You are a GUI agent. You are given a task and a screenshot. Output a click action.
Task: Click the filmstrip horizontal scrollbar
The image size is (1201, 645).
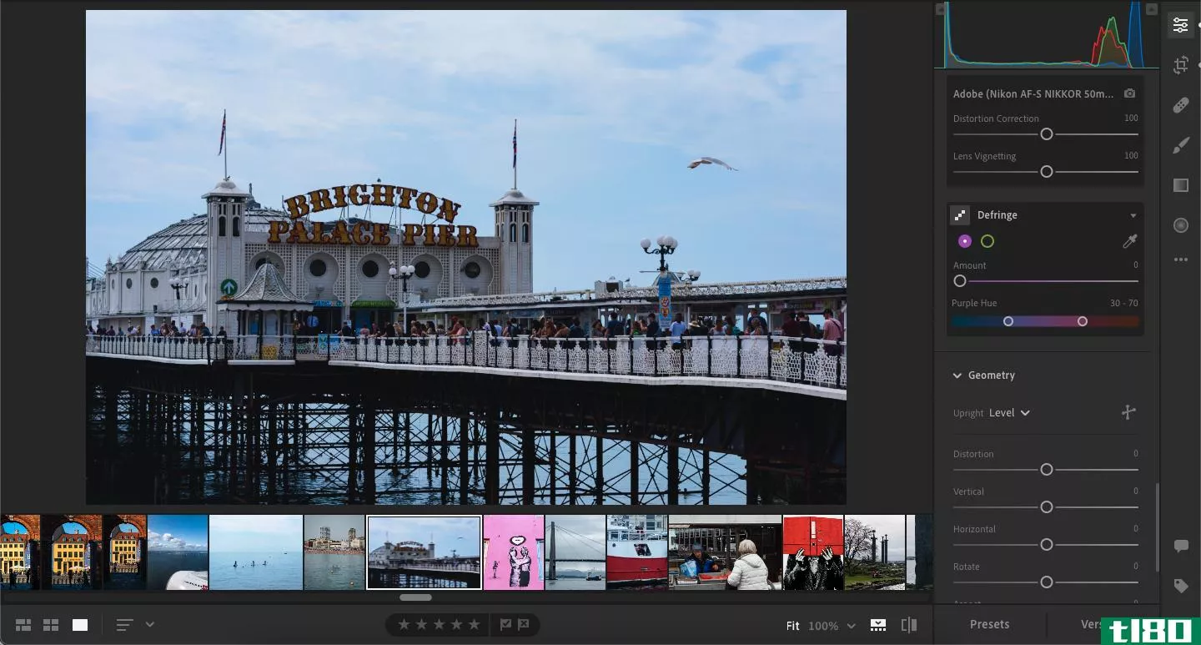point(415,597)
